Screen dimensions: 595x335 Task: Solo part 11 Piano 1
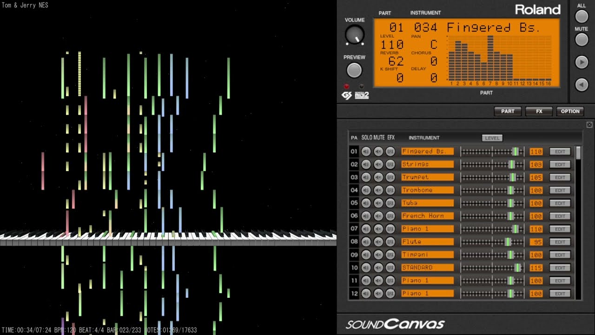tap(366, 281)
